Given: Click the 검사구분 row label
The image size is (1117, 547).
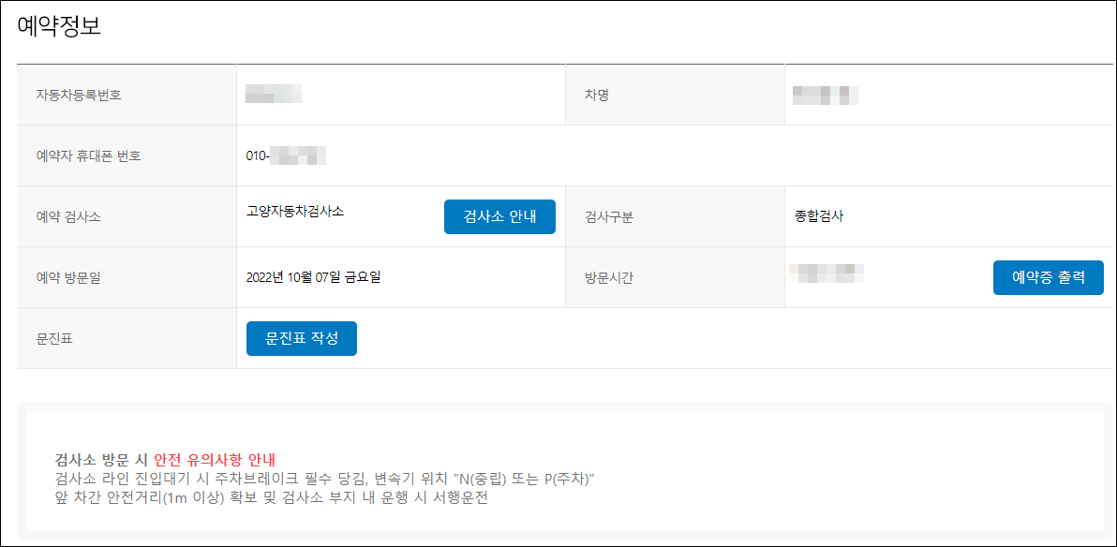Looking at the screenshot, I should 612,216.
